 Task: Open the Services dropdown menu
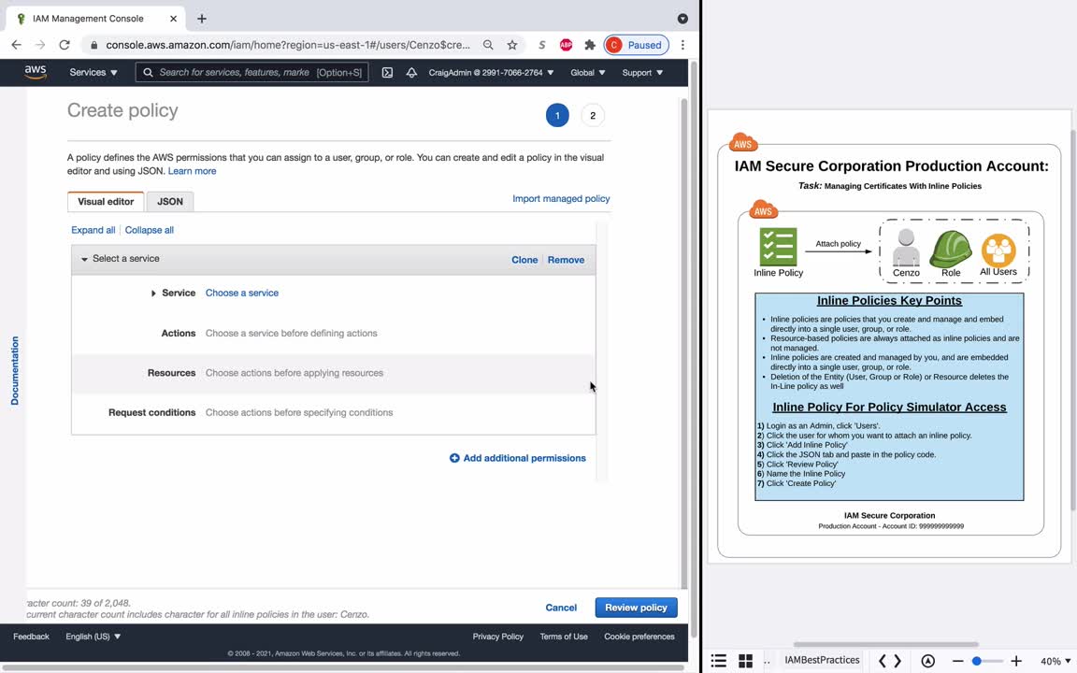point(93,72)
